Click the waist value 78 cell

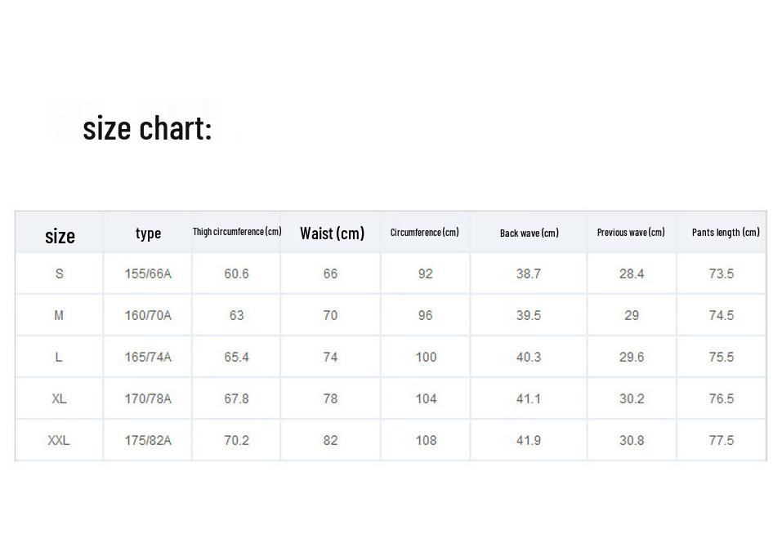(330, 398)
